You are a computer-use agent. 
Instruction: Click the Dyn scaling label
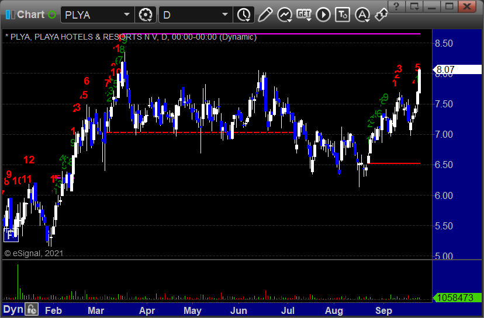click(13, 309)
